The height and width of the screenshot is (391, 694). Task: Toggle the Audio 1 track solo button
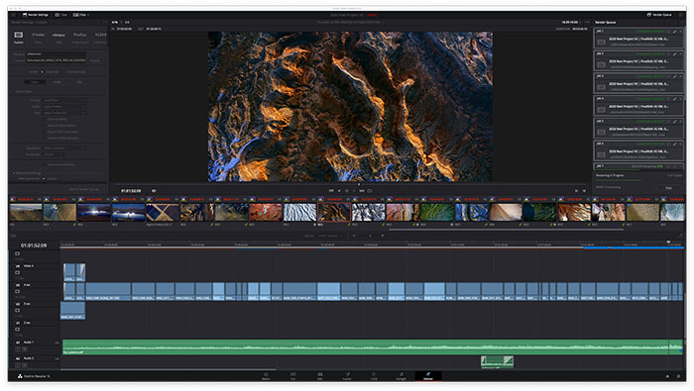[x=18, y=348]
